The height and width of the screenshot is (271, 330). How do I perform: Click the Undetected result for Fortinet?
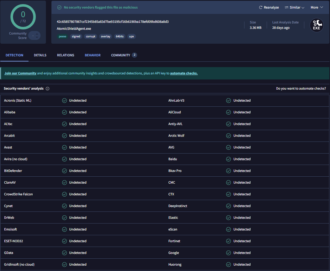click(x=242, y=241)
